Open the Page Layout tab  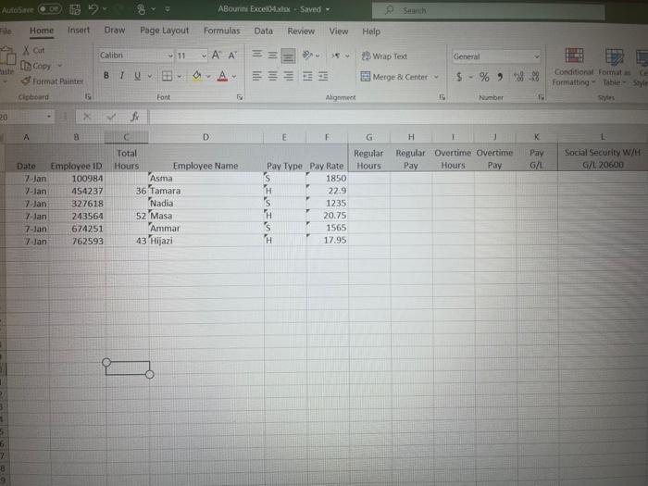coord(164,31)
